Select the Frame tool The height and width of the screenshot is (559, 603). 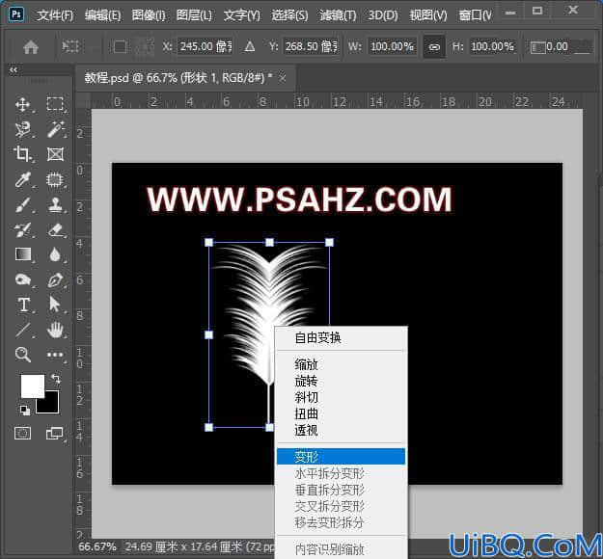[55, 154]
